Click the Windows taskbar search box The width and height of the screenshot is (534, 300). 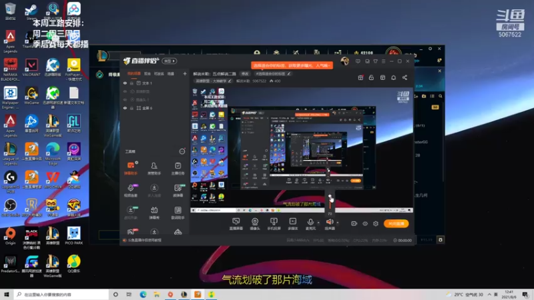61,295
